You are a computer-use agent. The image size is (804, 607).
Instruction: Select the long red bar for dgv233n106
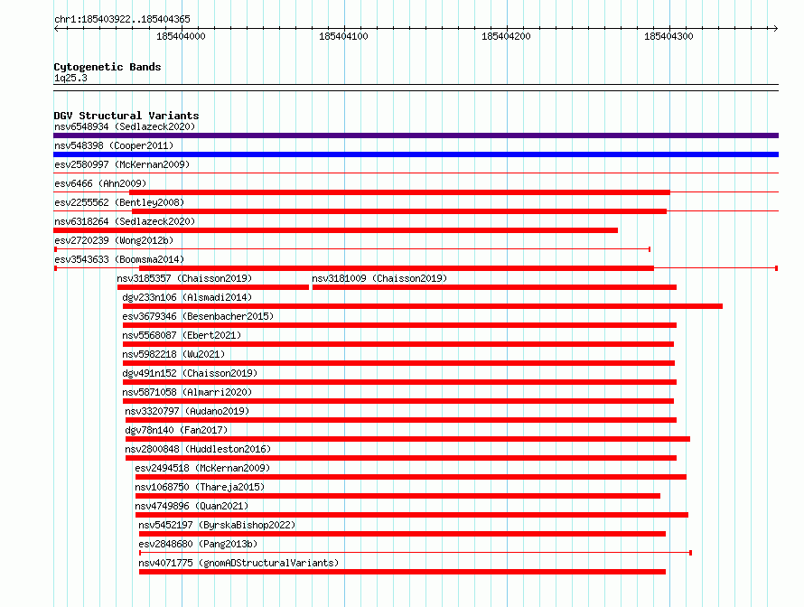coord(423,306)
